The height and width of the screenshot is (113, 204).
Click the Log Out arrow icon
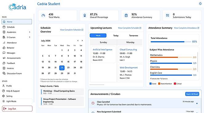click(5, 109)
